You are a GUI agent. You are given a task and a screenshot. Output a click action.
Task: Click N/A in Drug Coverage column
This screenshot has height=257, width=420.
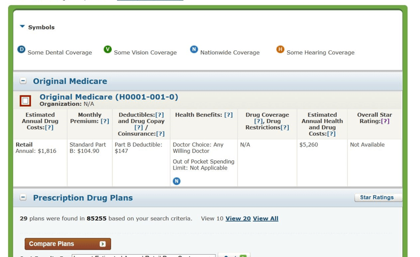tap(245, 145)
